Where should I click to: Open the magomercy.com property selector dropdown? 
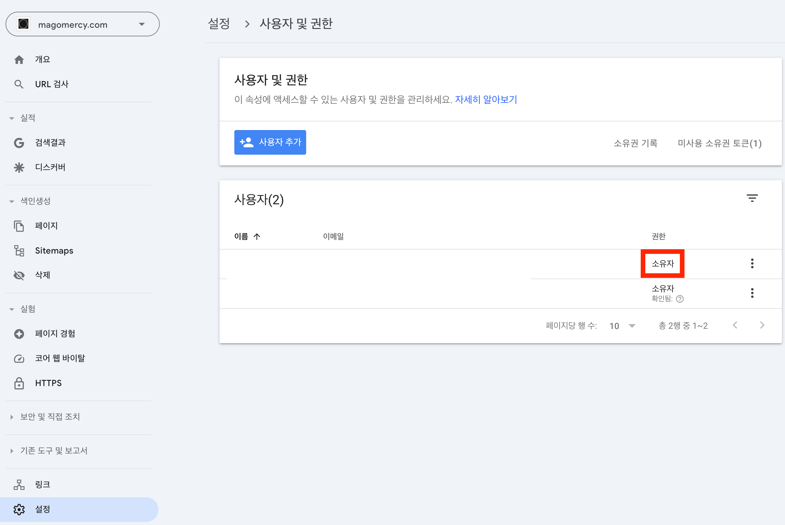[82, 24]
